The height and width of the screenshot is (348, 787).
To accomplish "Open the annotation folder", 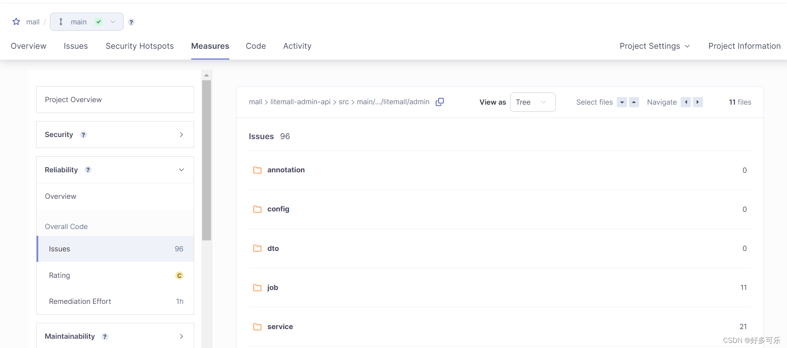I will (286, 170).
